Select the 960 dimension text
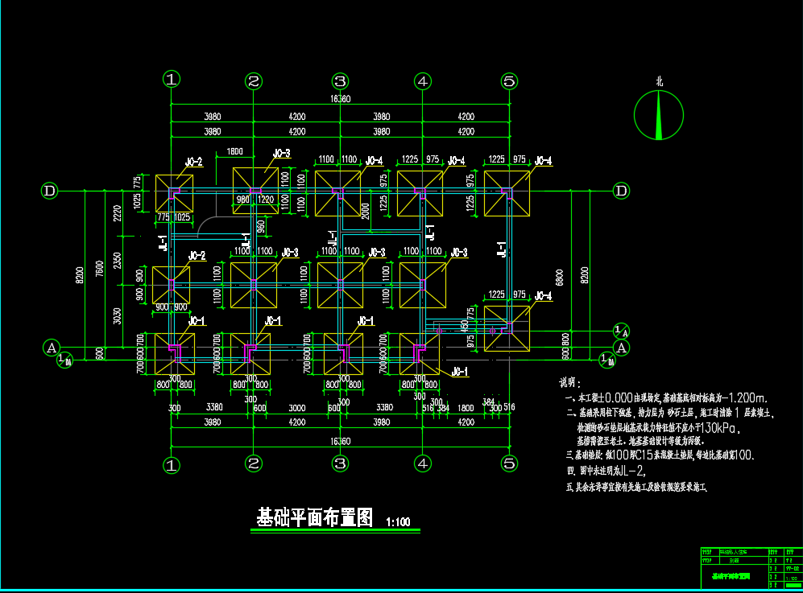The image size is (803, 593). coord(261,226)
